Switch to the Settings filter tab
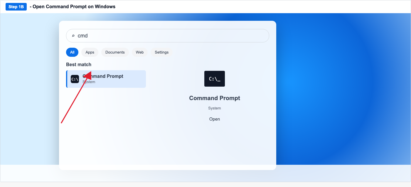The width and height of the screenshot is (411, 187). (162, 52)
